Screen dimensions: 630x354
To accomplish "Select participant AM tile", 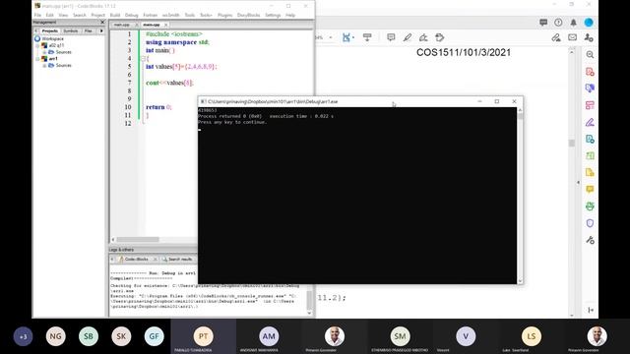I will 269,336.
